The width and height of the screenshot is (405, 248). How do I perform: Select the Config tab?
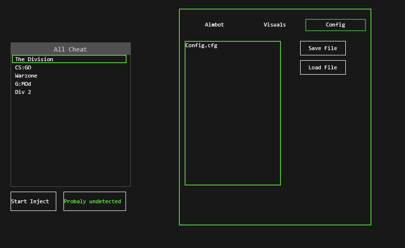(x=335, y=25)
